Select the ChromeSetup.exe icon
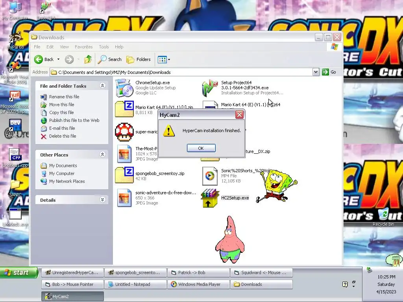Screen dimensions: 403x302 [x=124, y=88]
